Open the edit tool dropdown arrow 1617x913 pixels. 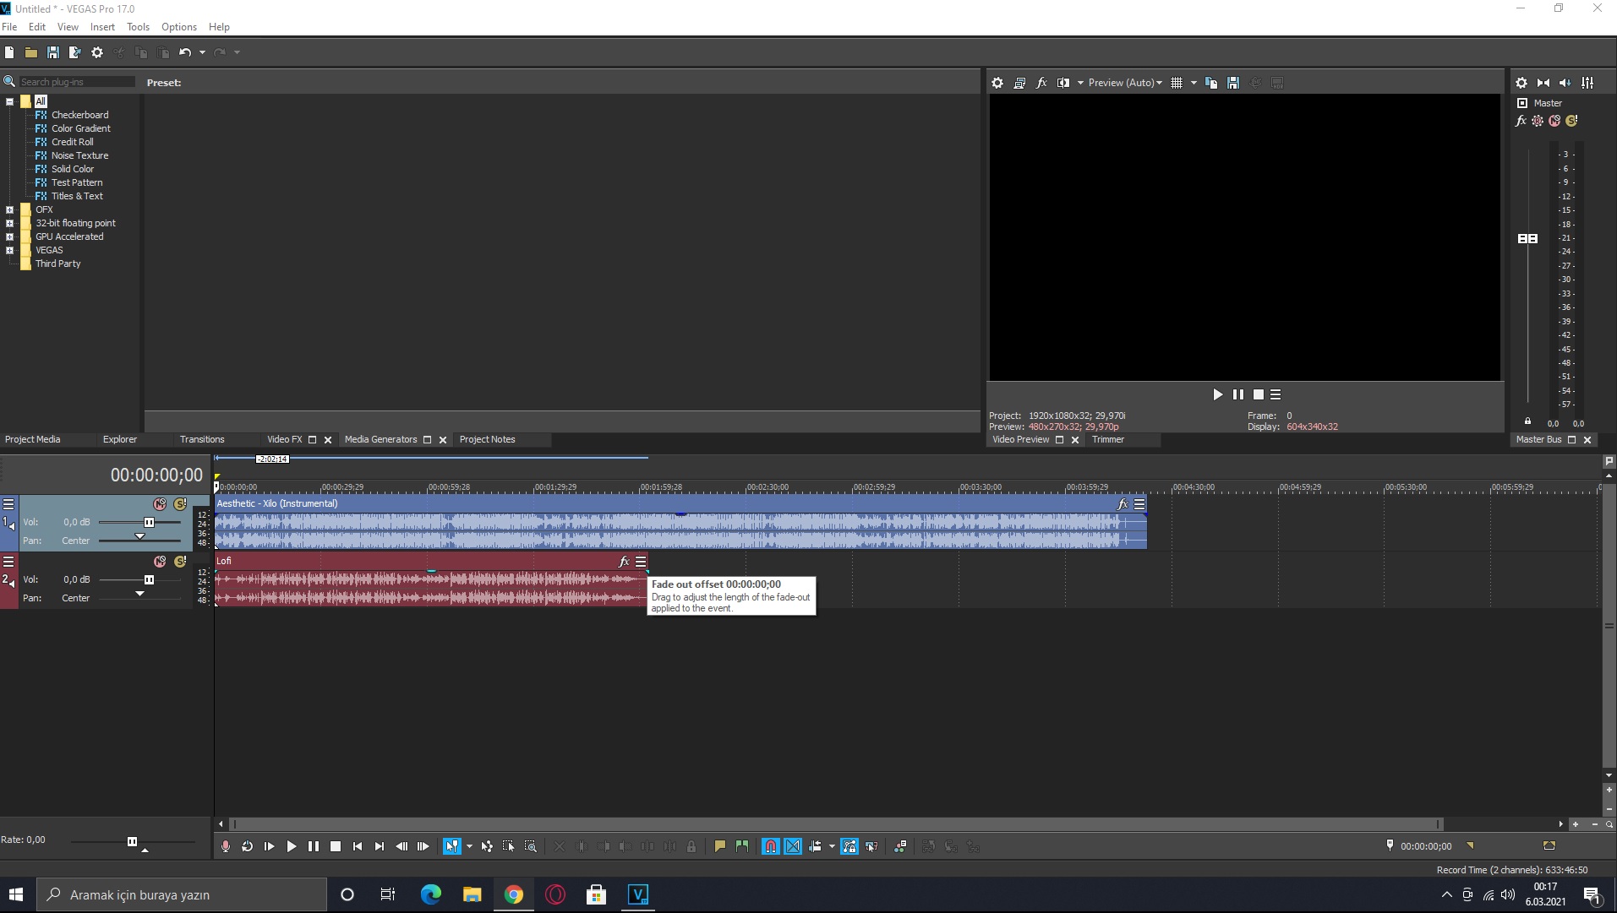(469, 846)
